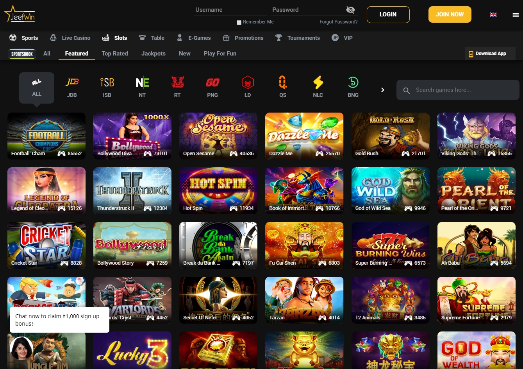
Task: Select the RT red tiger icon
Action: click(x=177, y=83)
